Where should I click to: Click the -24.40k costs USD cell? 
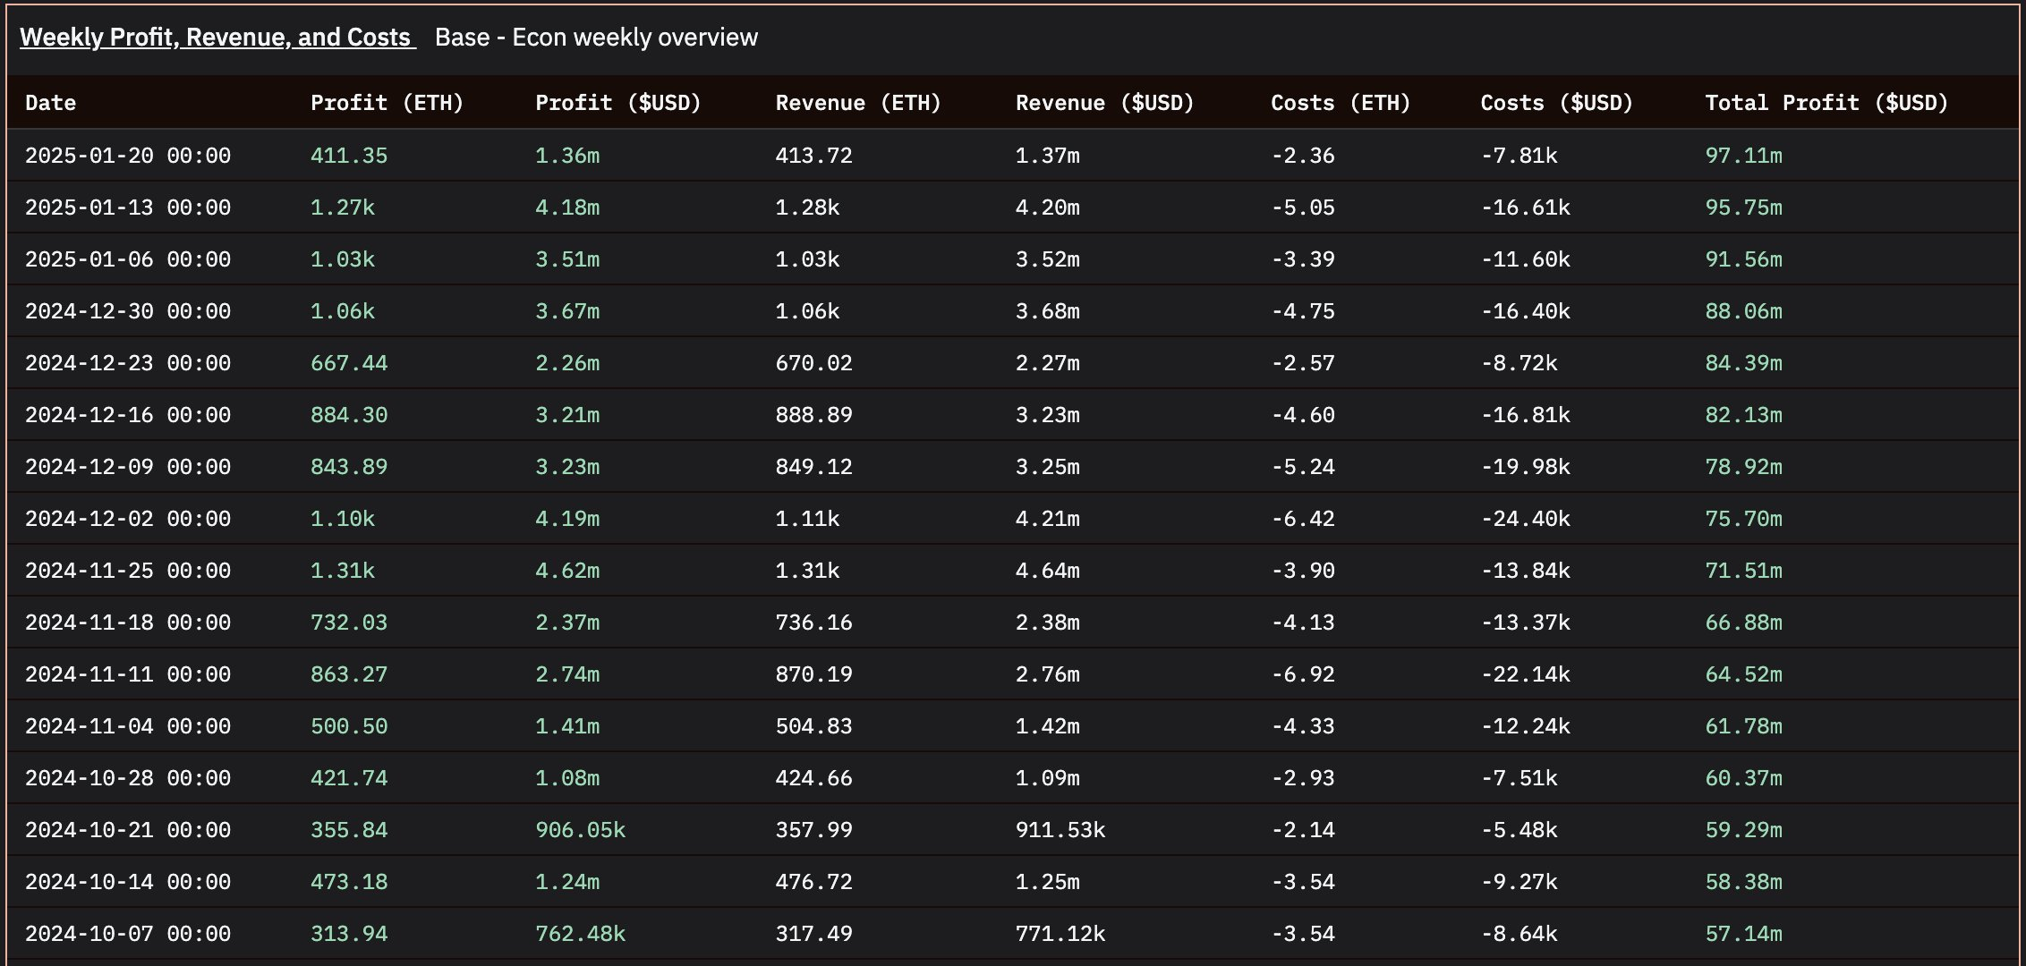pos(1525,519)
